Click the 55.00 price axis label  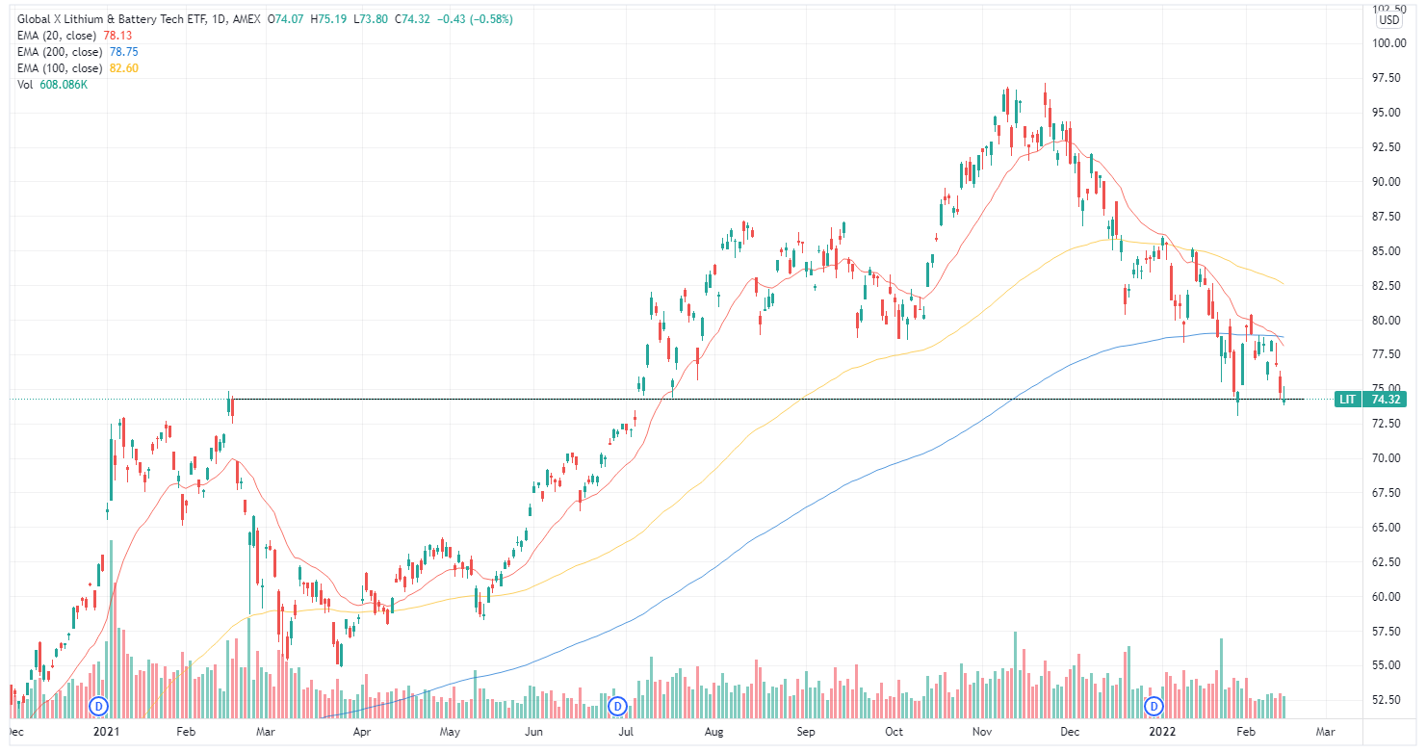pyautogui.click(x=1387, y=665)
